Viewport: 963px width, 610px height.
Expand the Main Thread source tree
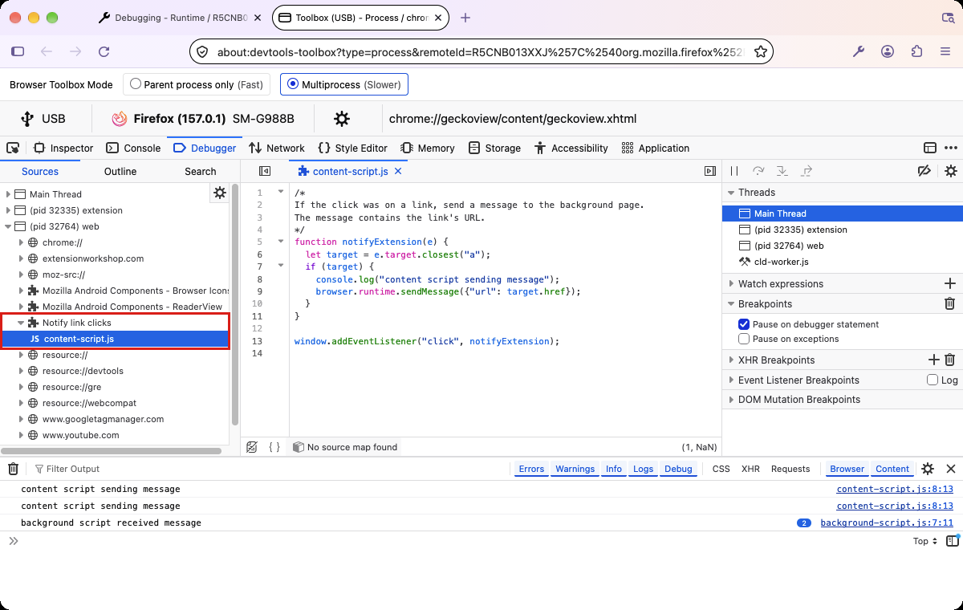click(8, 194)
